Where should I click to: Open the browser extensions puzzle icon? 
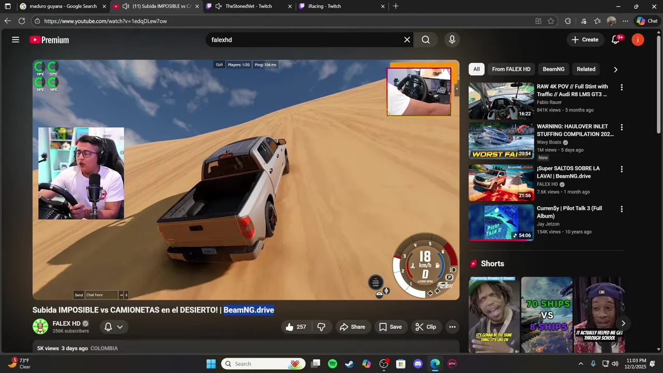tap(568, 21)
